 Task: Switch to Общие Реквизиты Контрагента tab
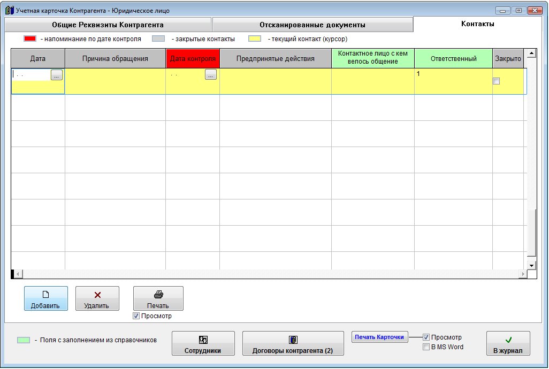pos(108,25)
